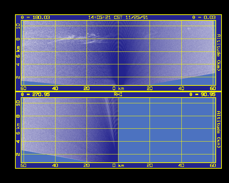Click the θ = 90.95 azimuth label
The width and height of the screenshot is (229, 183).
tap(203, 95)
